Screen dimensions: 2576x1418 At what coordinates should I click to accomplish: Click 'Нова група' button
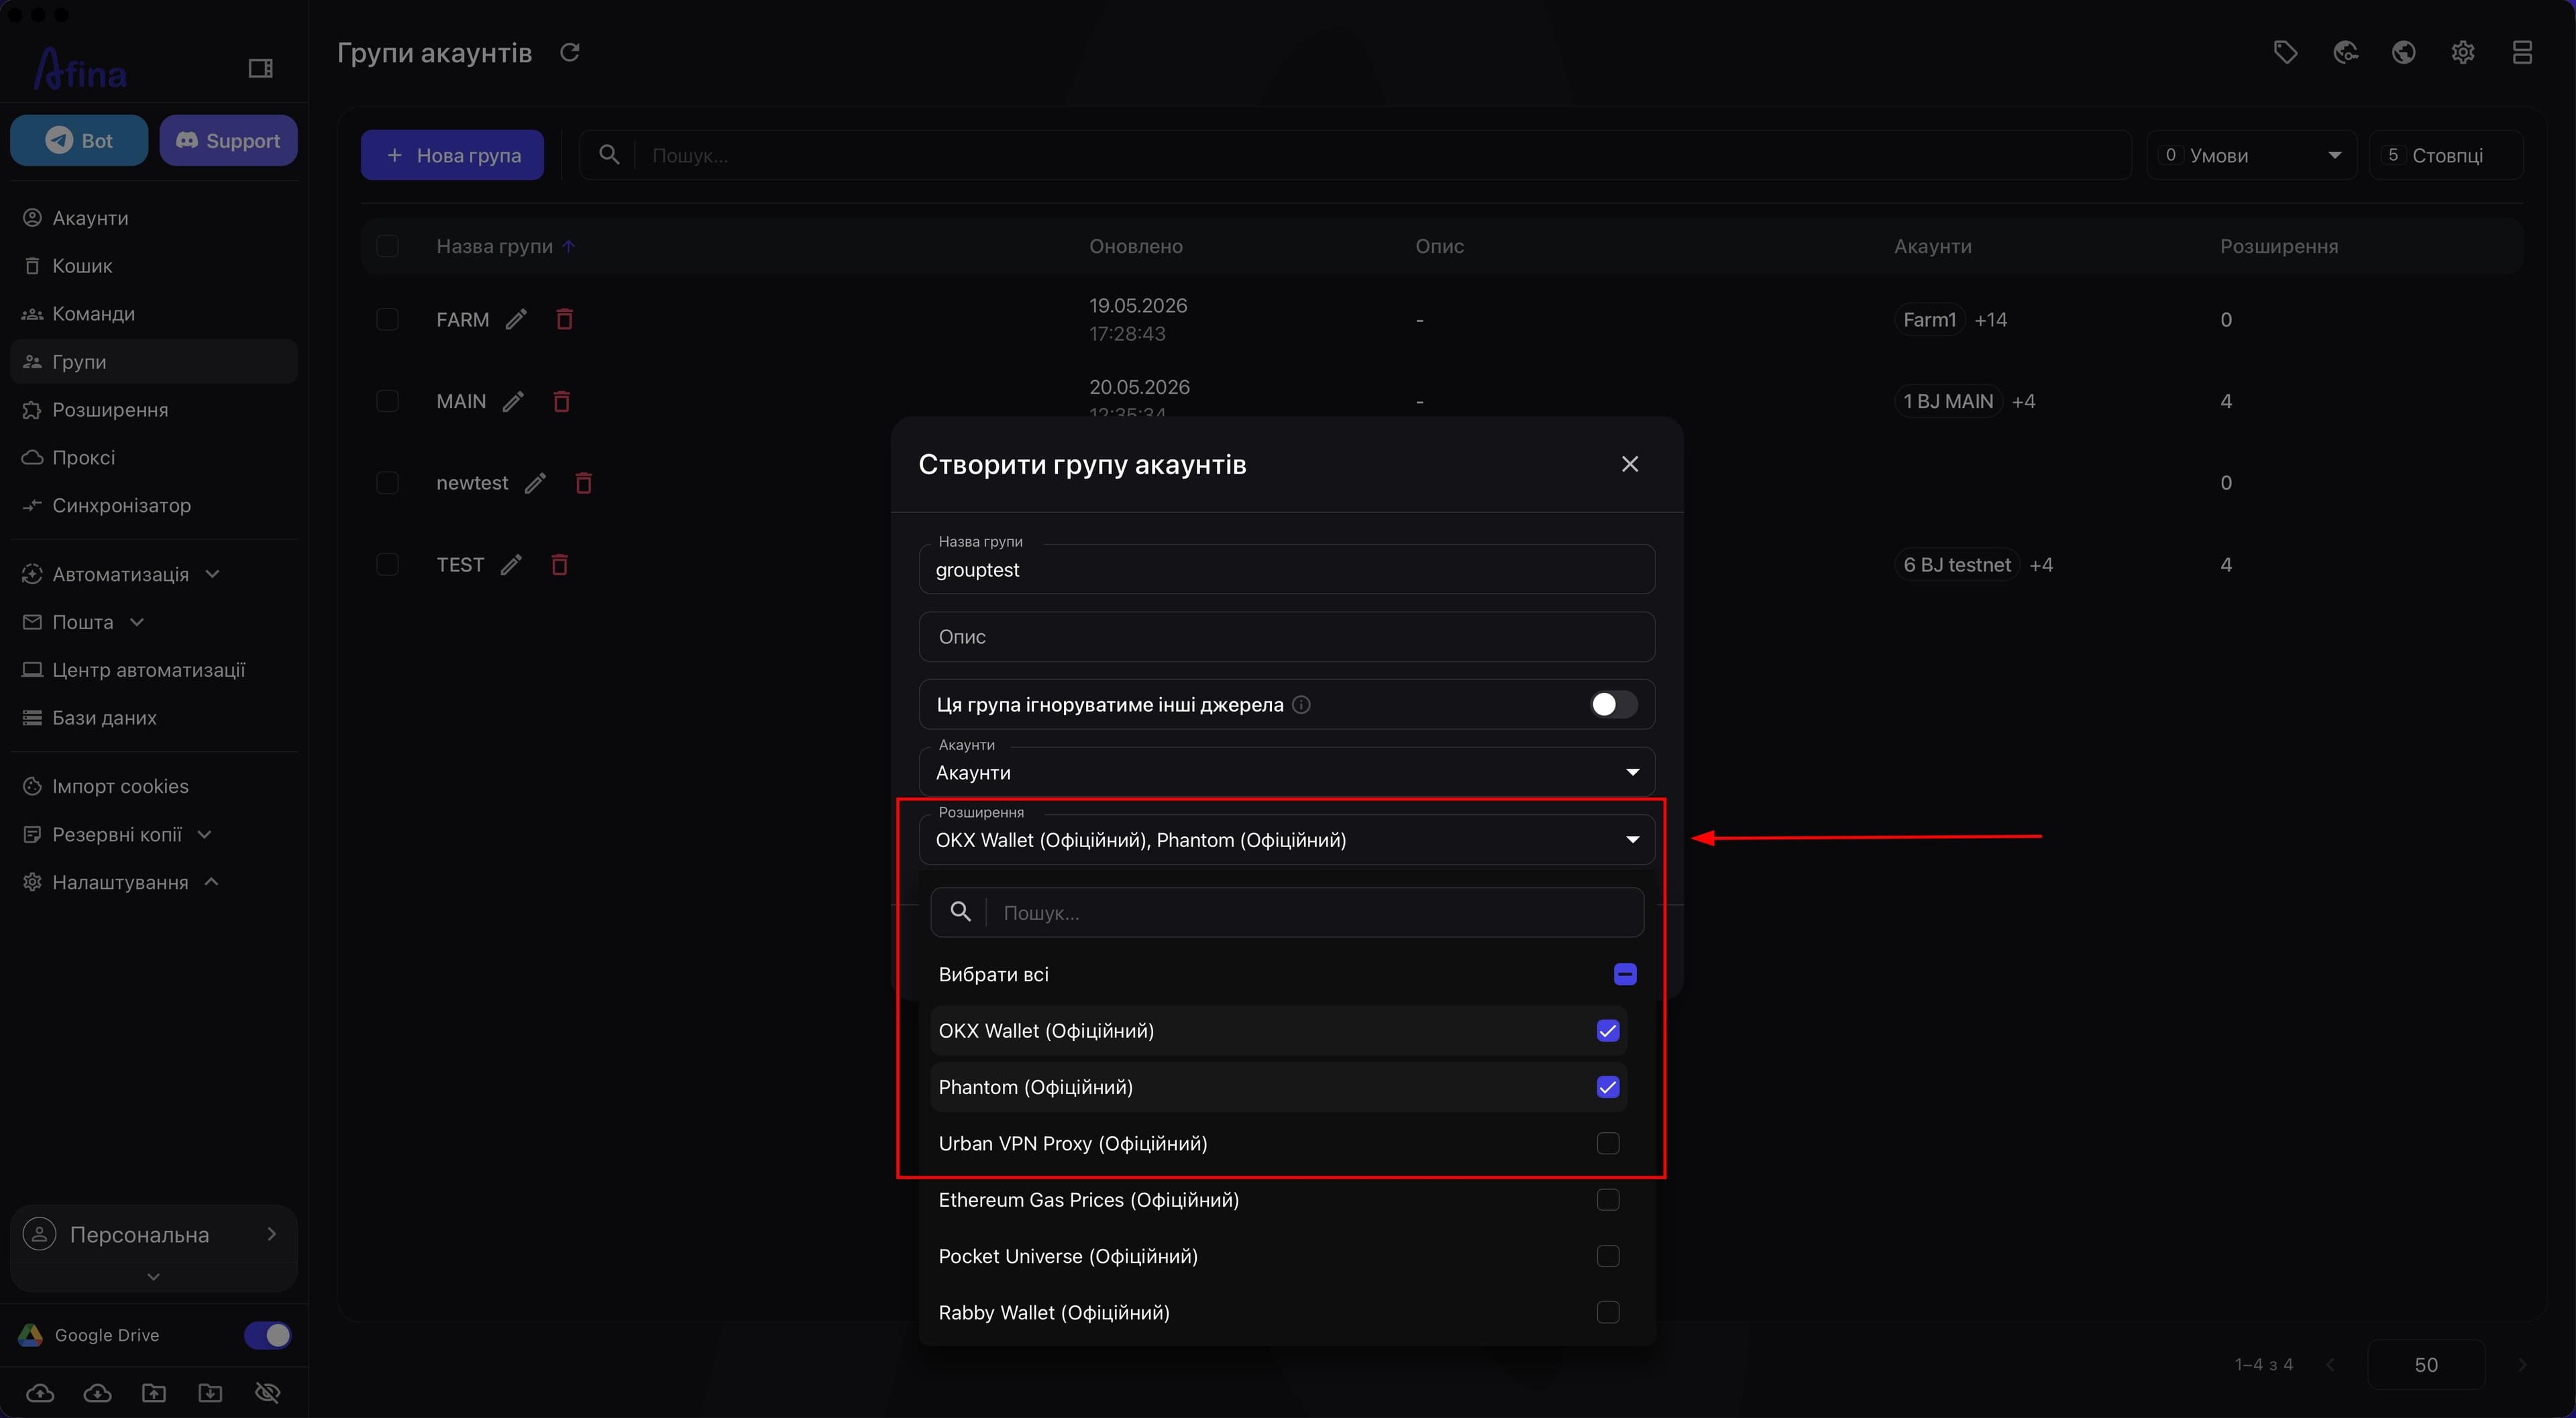452,155
